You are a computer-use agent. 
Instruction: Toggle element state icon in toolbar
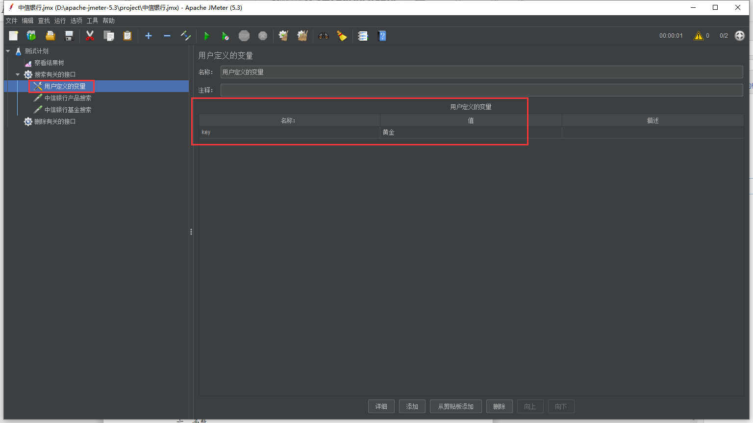(x=186, y=36)
